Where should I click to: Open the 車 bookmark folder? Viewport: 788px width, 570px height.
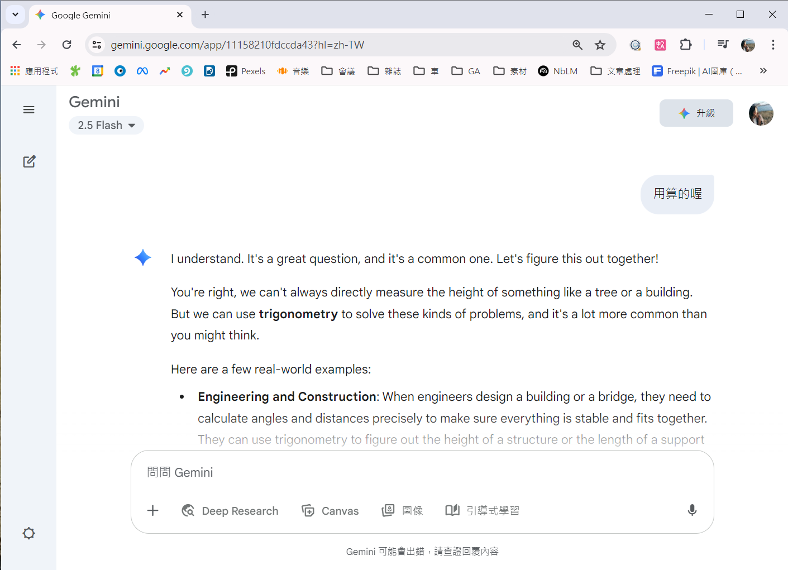pyautogui.click(x=426, y=71)
